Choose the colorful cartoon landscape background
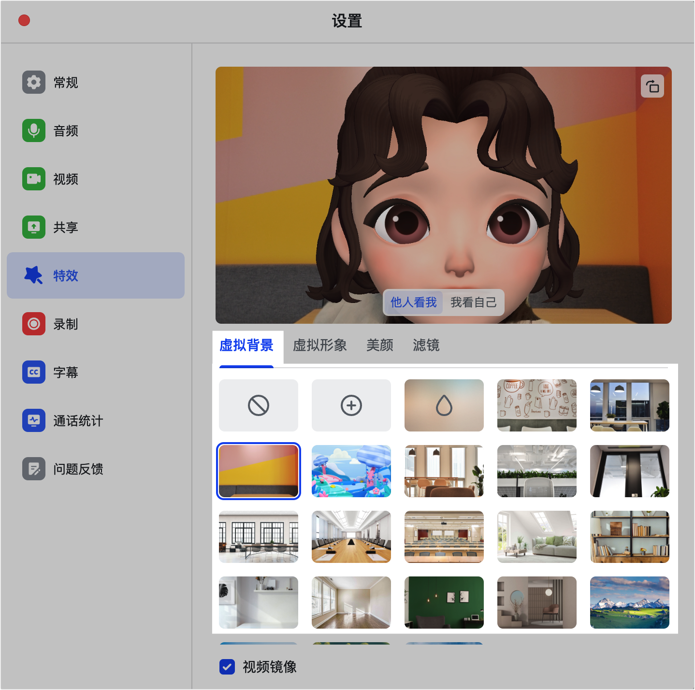This screenshot has width=695, height=690. [351, 471]
